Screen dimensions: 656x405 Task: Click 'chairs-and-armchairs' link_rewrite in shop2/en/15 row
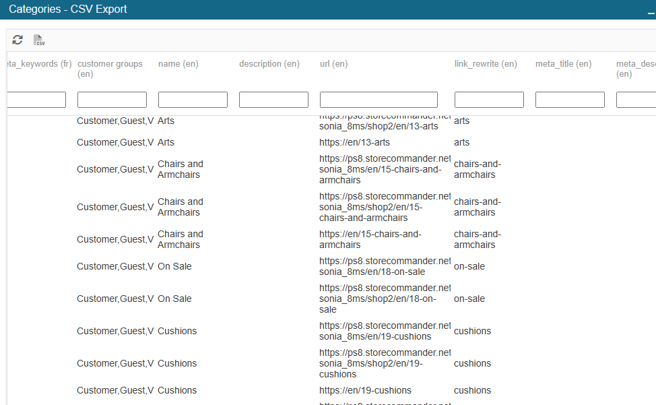(478, 207)
